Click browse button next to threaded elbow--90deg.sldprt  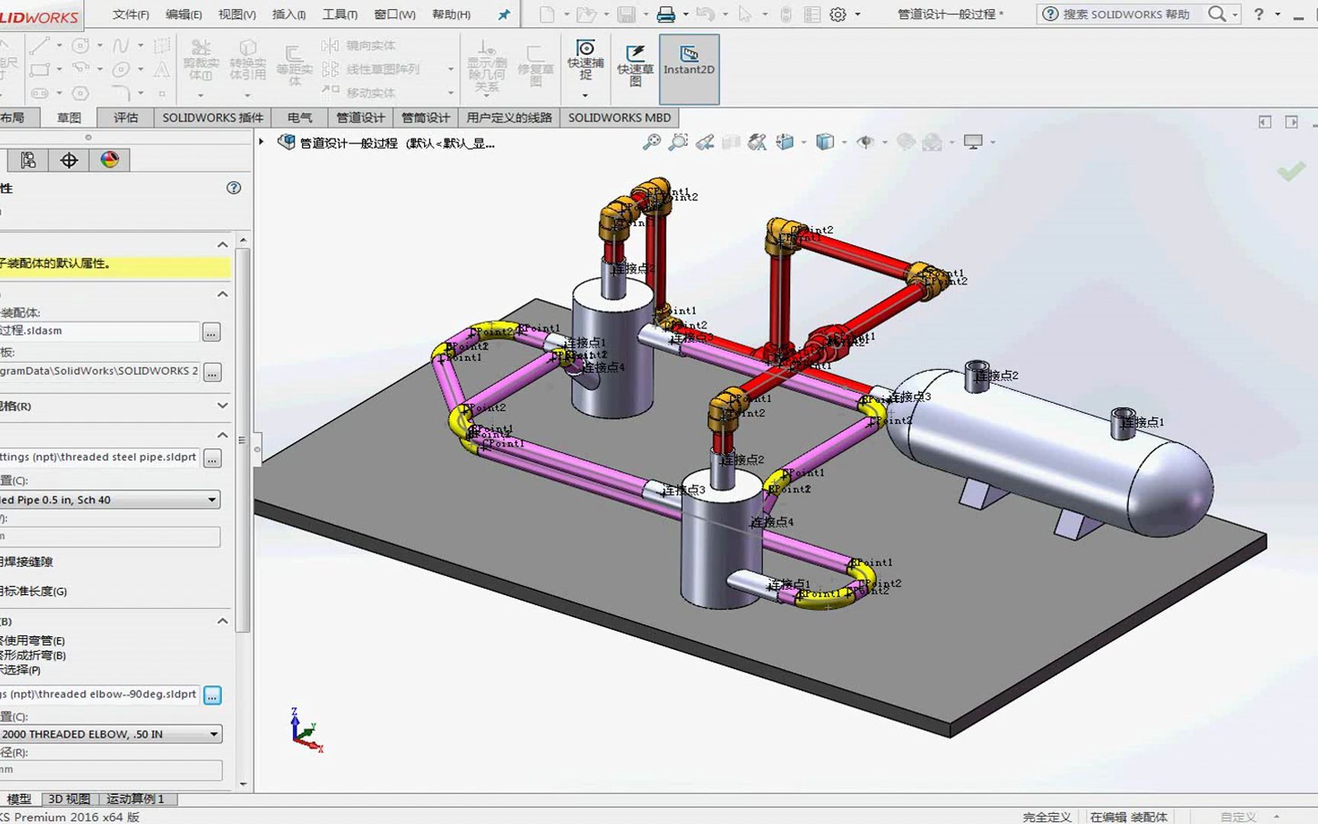(213, 695)
